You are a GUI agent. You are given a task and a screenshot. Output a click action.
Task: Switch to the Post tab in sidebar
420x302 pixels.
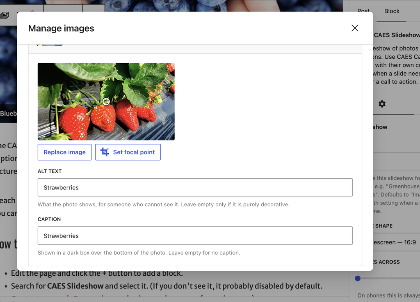point(363,11)
